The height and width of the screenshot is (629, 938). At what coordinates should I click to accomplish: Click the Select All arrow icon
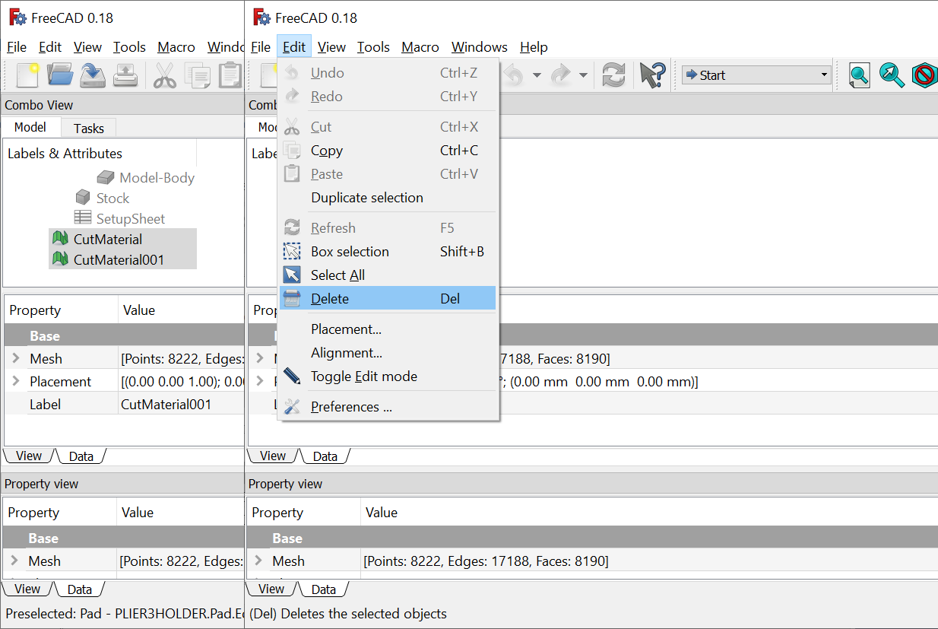click(x=292, y=275)
